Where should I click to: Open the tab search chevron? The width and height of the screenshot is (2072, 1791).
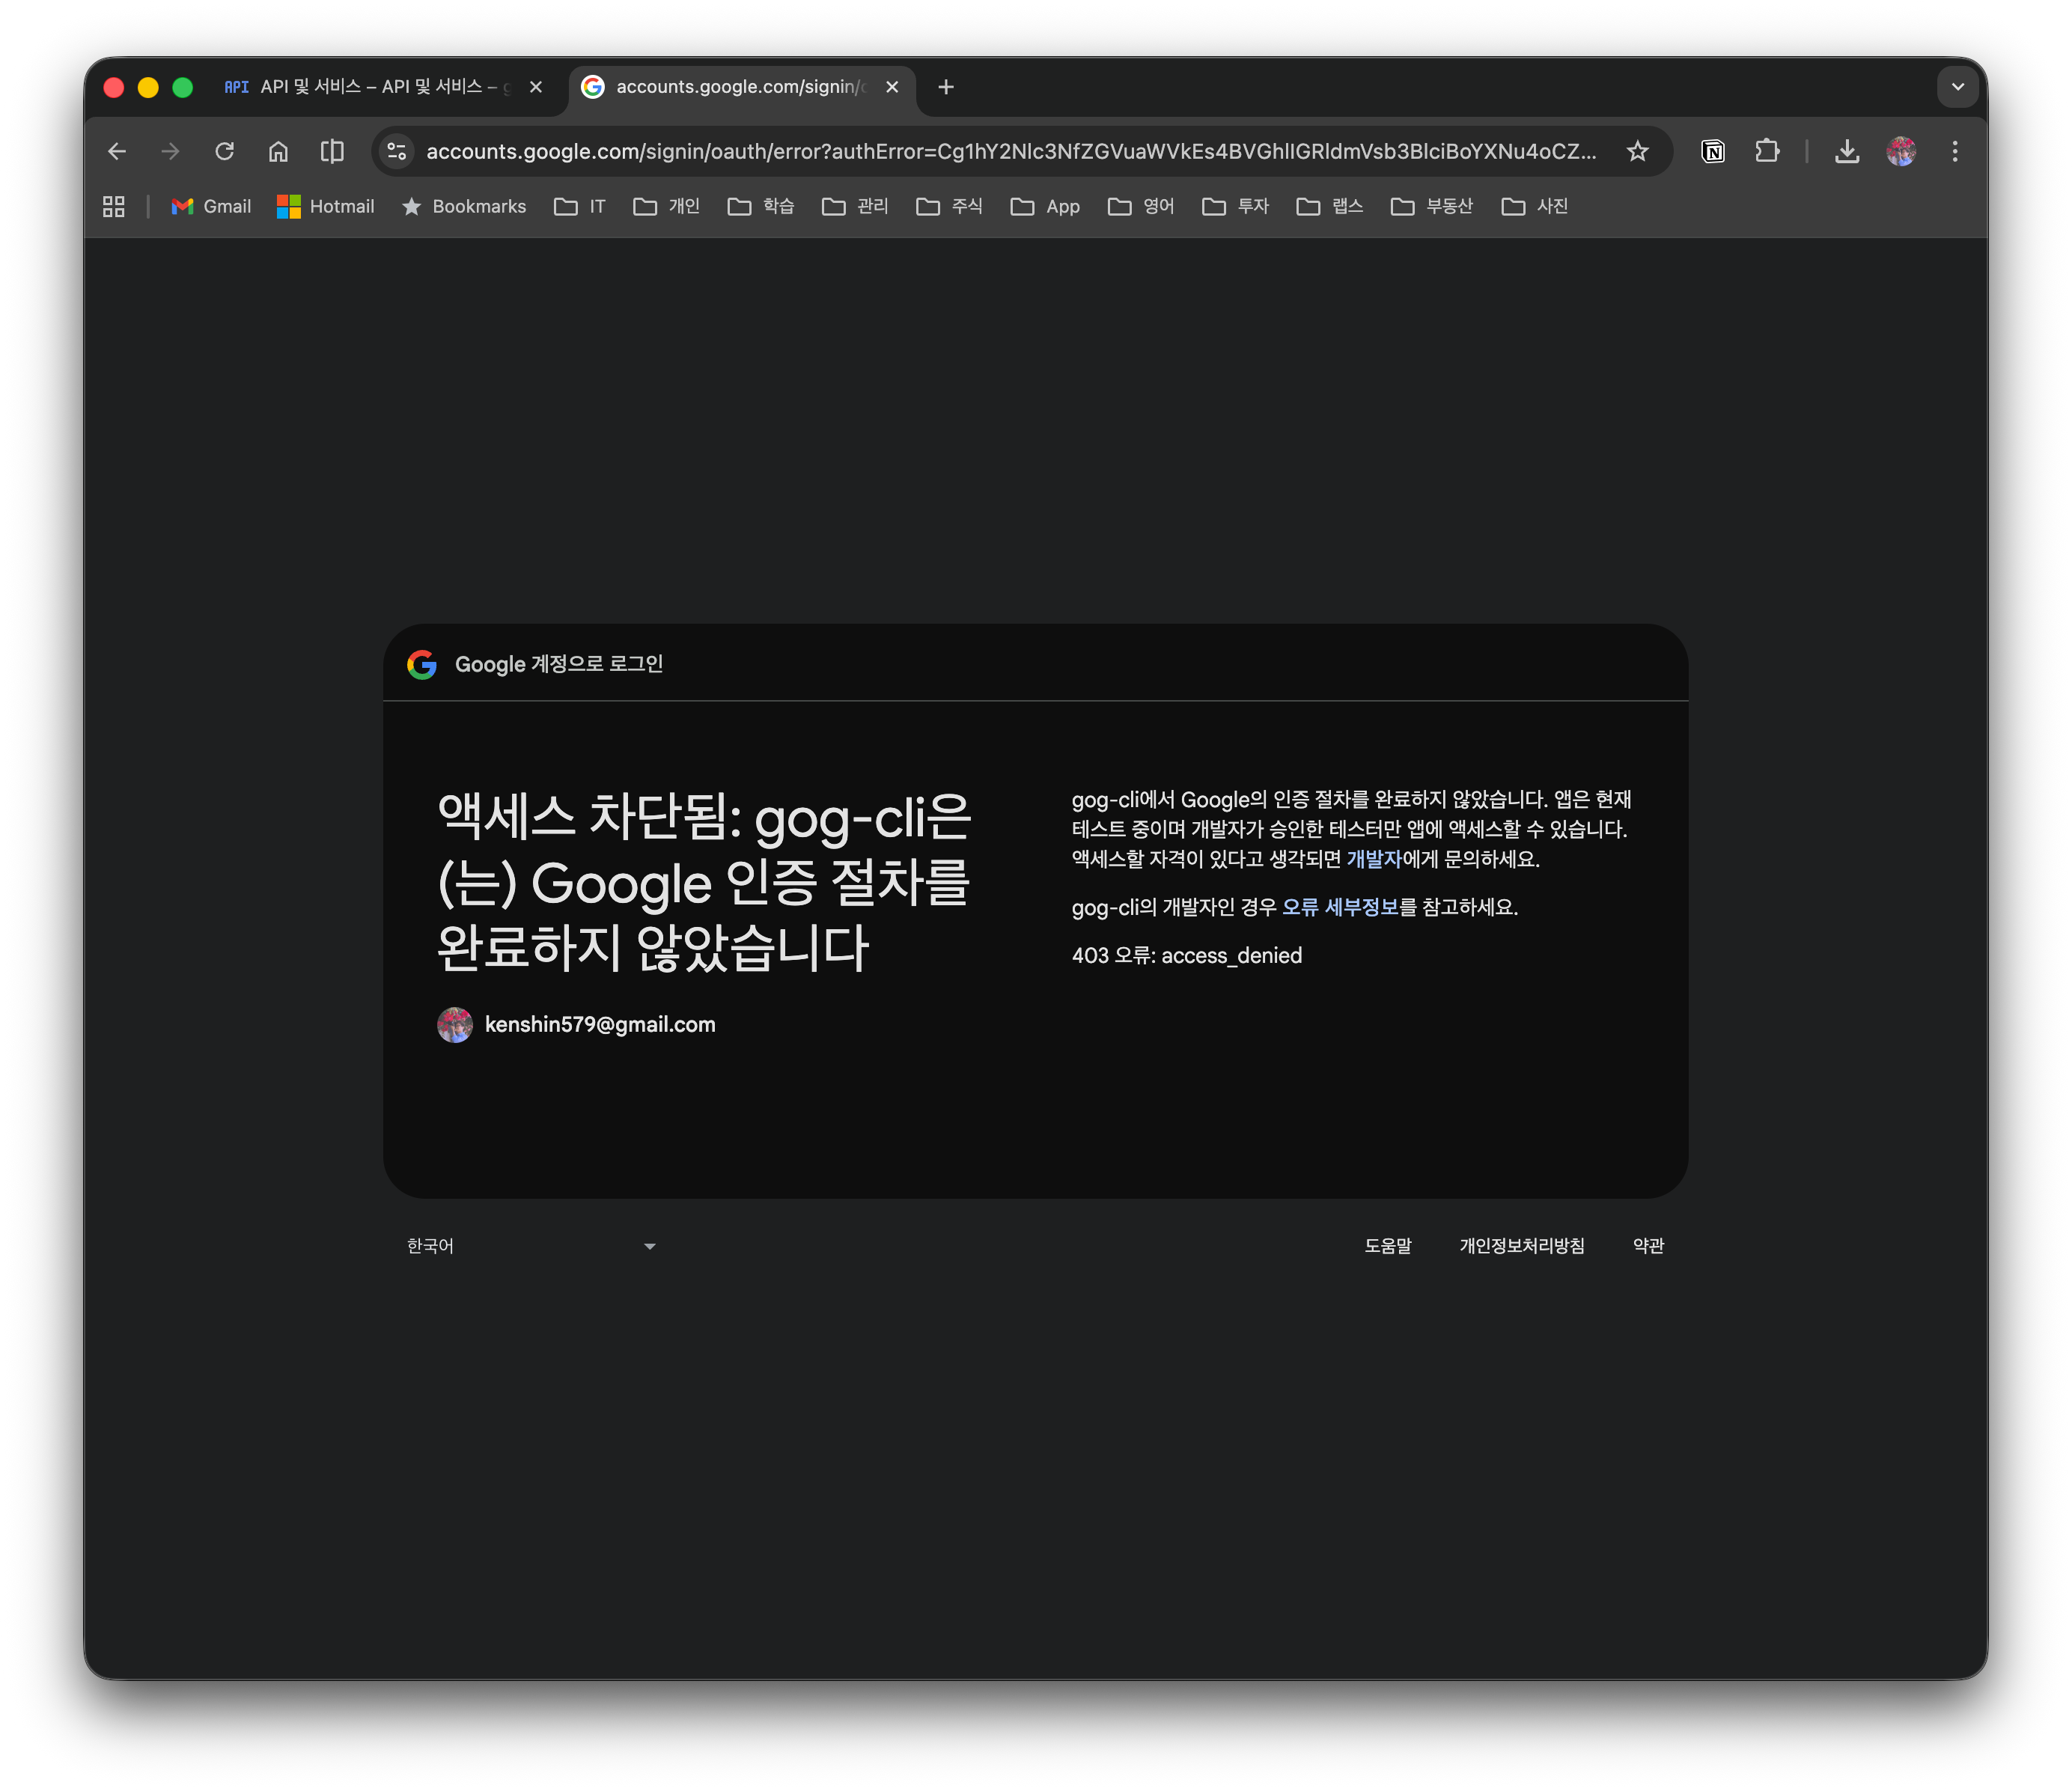(x=1958, y=87)
